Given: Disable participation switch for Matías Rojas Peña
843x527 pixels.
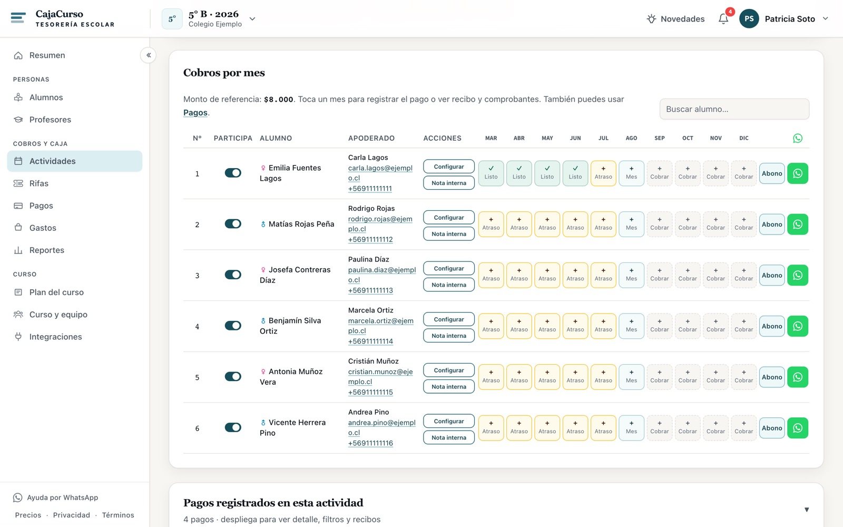Looking at the screenshot, I should (233, 224).
